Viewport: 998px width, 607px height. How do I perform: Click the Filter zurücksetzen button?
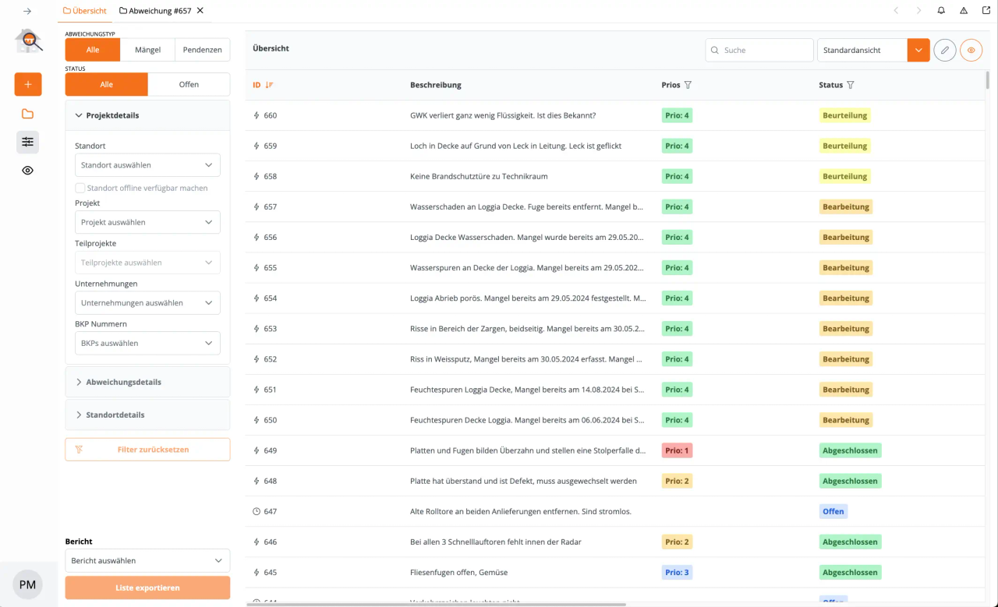pyautogui.click(x=147, y=450)
